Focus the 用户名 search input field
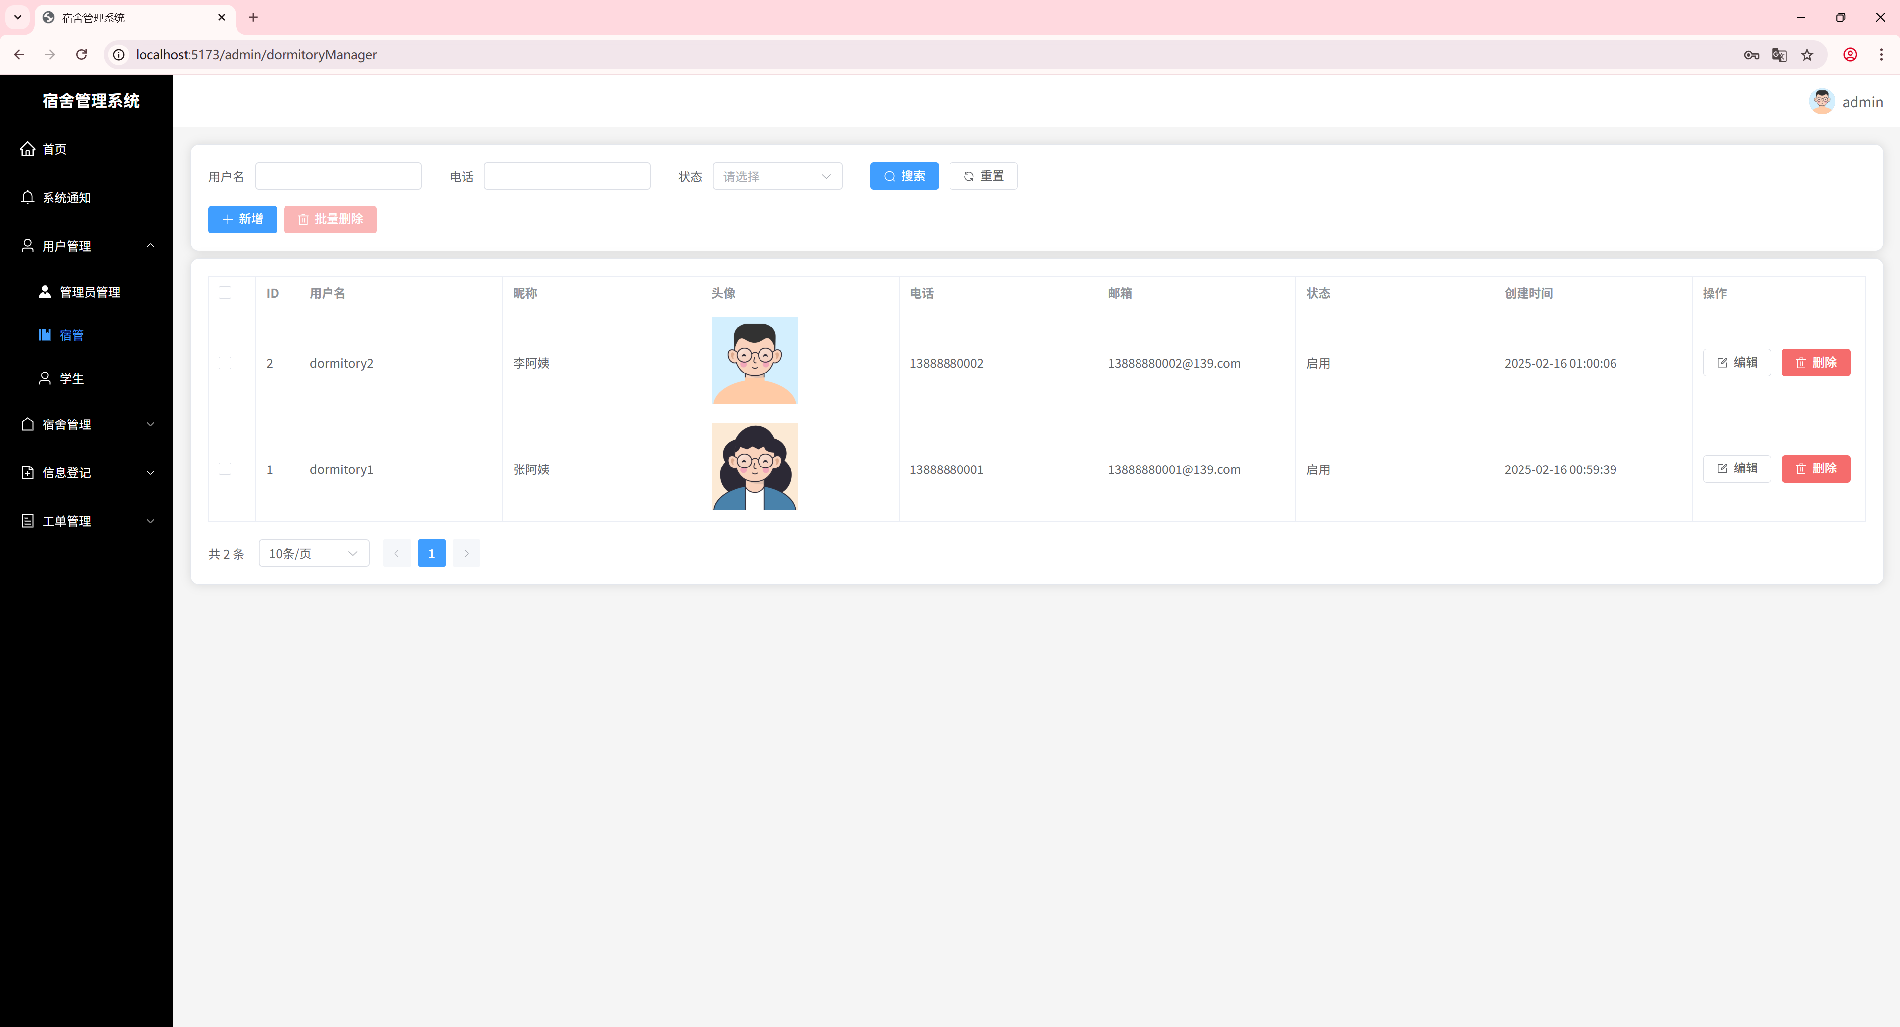 coord(338,176)
